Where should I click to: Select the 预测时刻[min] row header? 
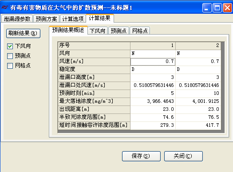pyautogui.click(x=94, y=94)
